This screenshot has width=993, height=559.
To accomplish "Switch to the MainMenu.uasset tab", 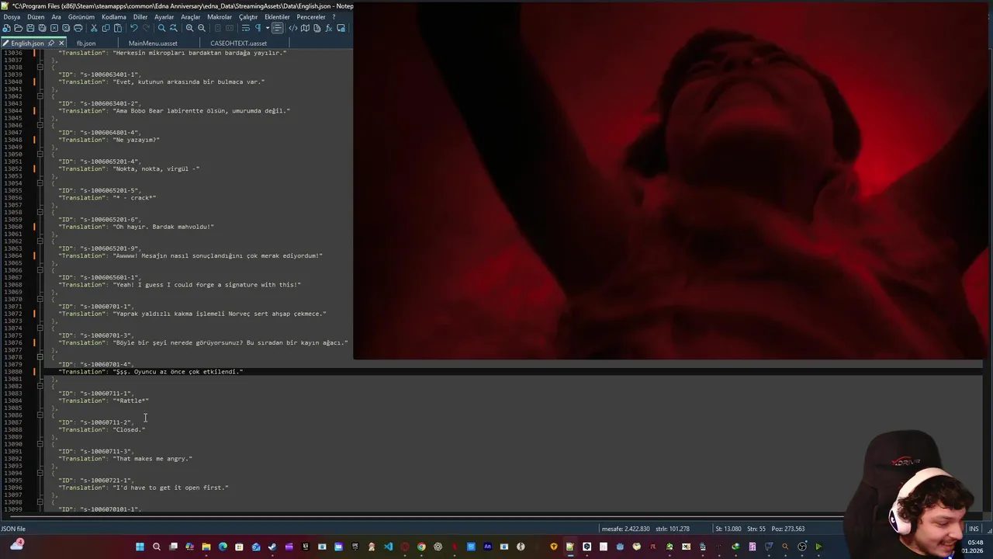I will [153, 43].
